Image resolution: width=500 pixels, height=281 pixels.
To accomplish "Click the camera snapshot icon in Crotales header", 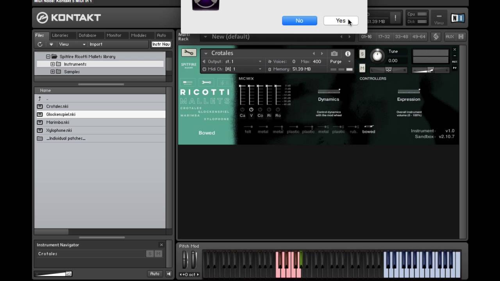I will (334, 53).
